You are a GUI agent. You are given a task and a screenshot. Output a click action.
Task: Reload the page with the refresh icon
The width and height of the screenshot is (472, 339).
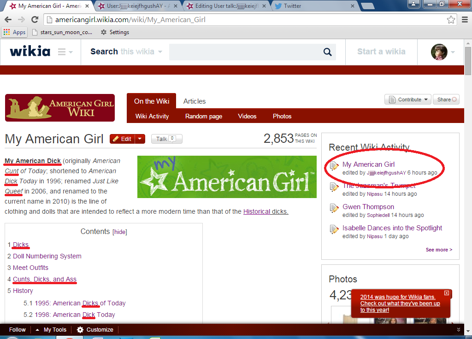pos(35,19)
